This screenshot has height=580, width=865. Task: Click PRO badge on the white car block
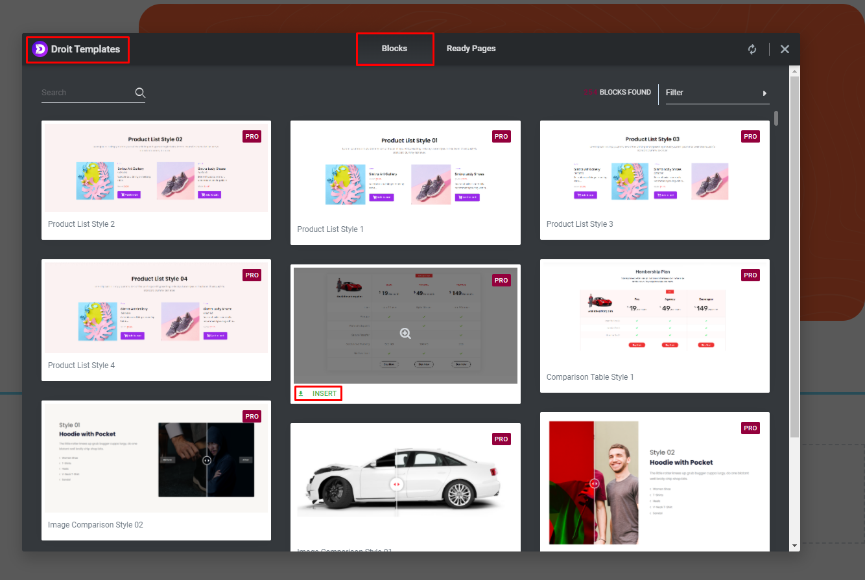coord(501,439)
